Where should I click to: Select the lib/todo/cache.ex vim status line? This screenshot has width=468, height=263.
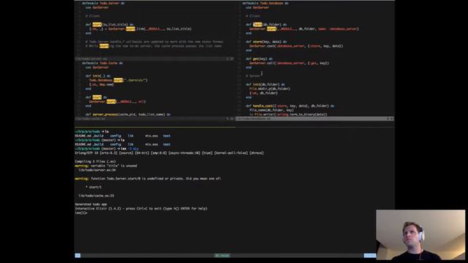154,118
